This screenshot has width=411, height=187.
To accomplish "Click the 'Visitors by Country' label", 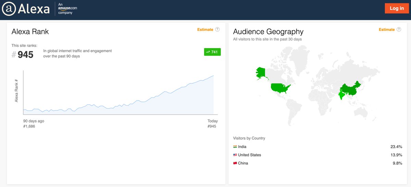I will 249,138.
